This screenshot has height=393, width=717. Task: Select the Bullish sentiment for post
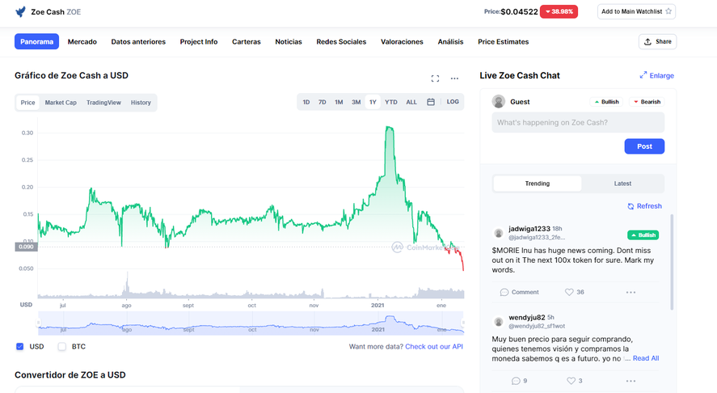[606, 102]
